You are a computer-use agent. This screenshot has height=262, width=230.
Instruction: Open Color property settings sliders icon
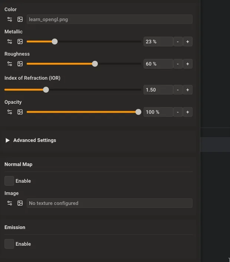[10, 19]
